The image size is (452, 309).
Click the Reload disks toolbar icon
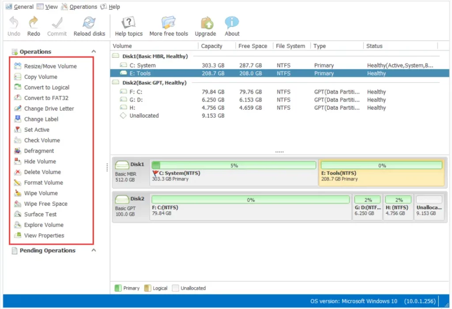pos(89,23)
